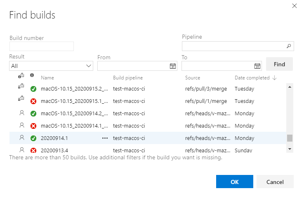This screenshot has height=198, width=304.
Task: Open the From date calendar picker
Action: tap(173, 66)
